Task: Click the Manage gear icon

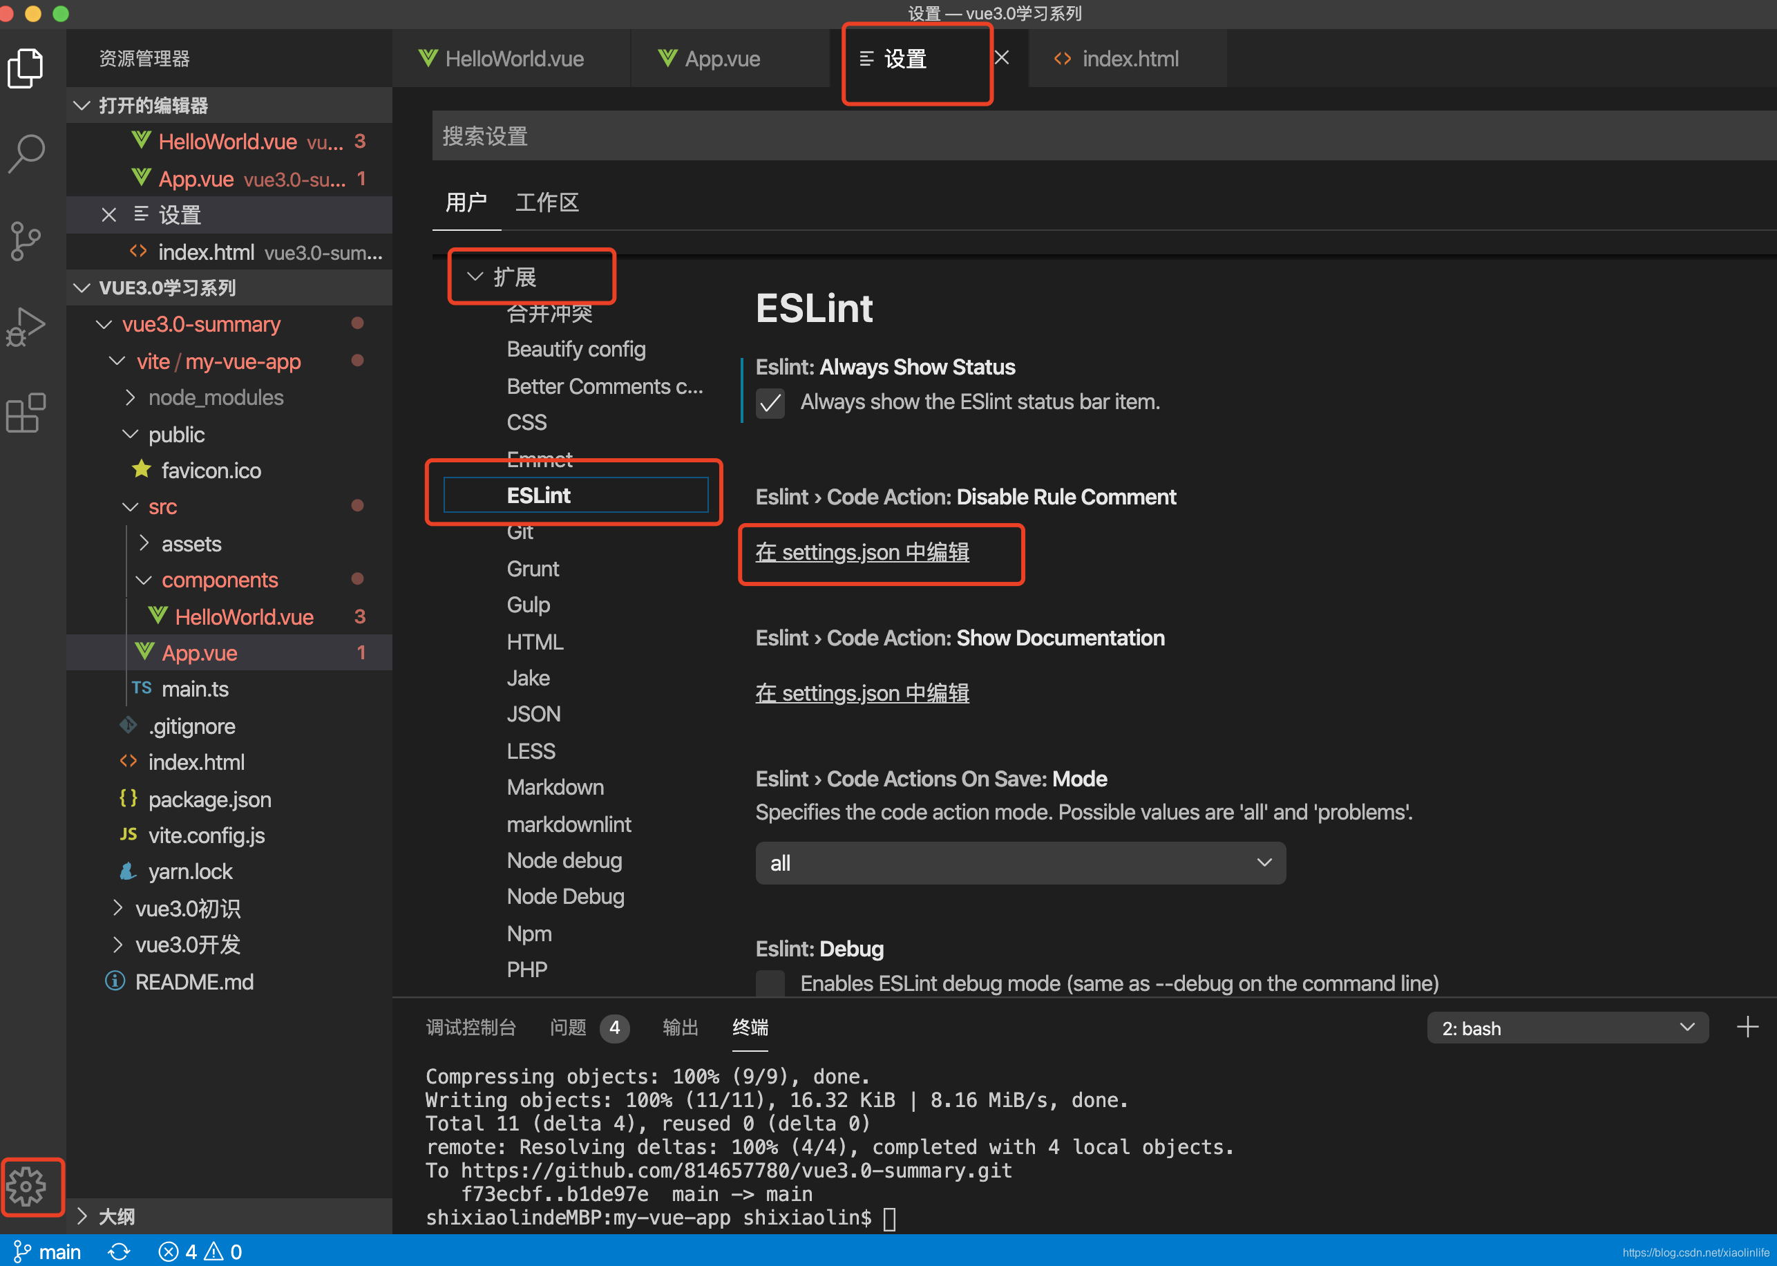Action: point(31,1186)
